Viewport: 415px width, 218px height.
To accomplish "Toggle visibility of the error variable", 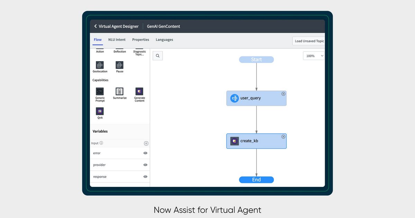I will pos(145,153).
